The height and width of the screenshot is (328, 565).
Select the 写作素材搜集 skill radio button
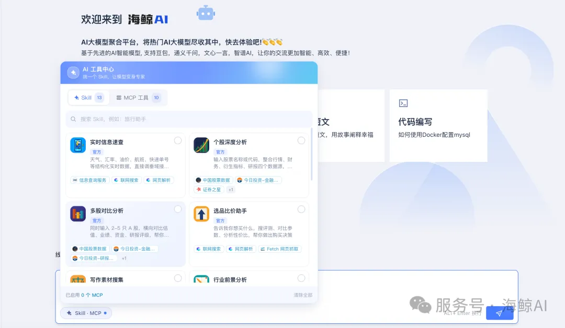(178, 278)
